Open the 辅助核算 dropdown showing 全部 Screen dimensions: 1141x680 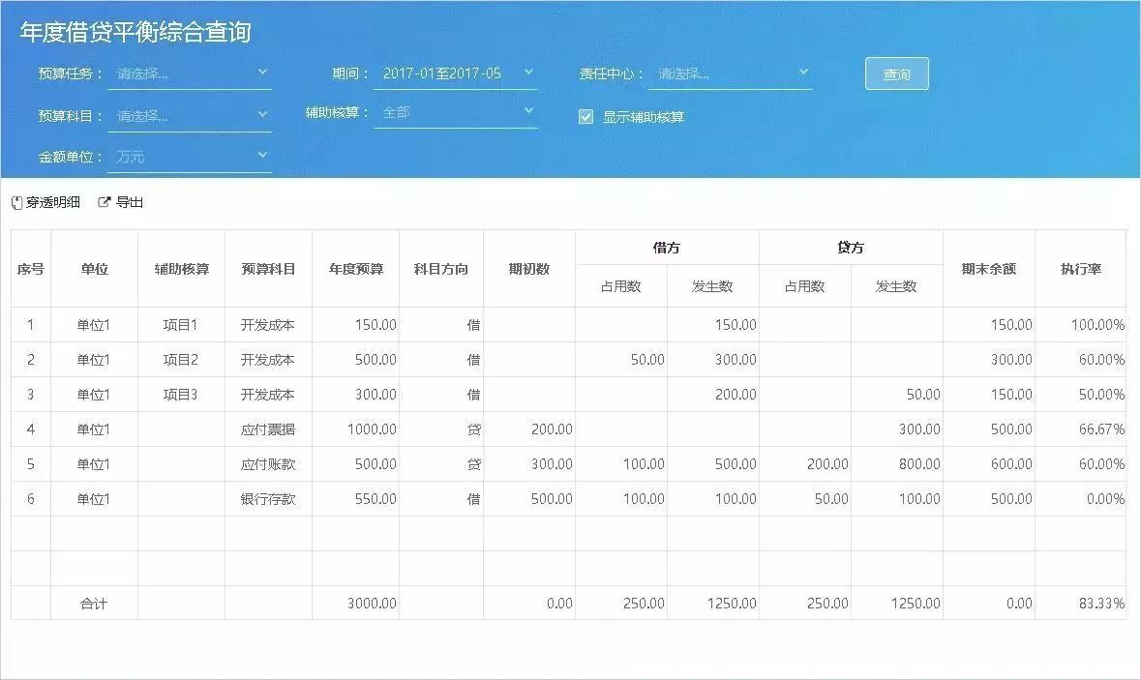coord(455,113)
